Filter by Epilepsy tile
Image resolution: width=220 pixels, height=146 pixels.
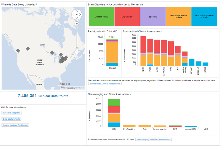click(153, 17)
